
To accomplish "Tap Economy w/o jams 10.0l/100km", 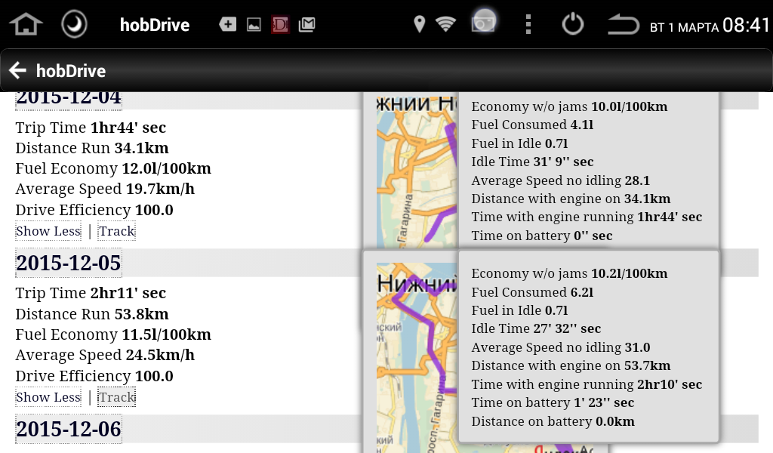I will point(569,106).
